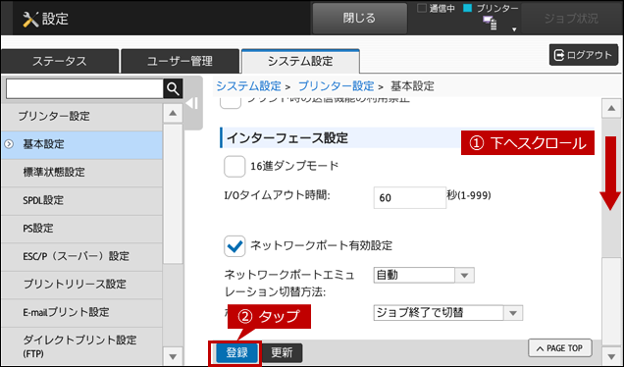Switch to the ステータス tab

(60, 61)
